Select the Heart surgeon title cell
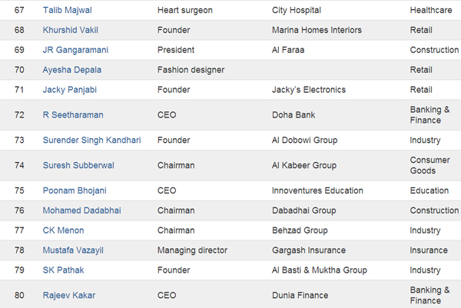Image resolution: width=461 pixels, height=308 pixels. tap(186, 10)
